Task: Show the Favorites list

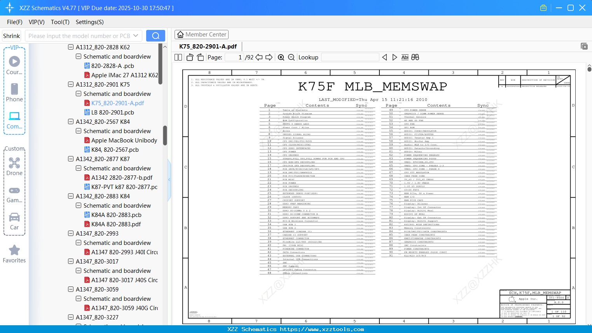Action: pyautogui.click(x=14, y=254)
